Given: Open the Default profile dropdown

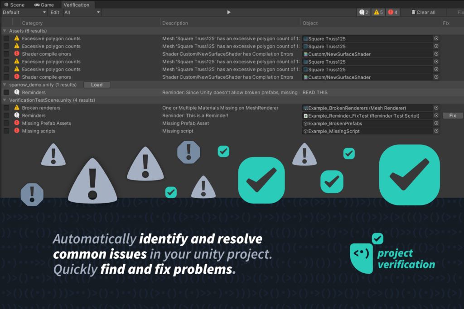Looking at the screenshot, I should [24, 12].
